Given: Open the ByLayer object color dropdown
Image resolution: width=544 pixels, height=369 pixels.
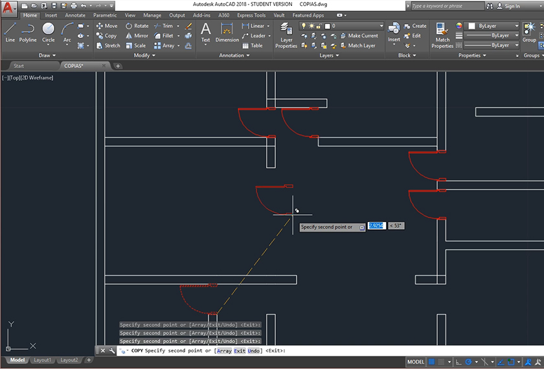Looking at the screenshot, I should [493, 26].
